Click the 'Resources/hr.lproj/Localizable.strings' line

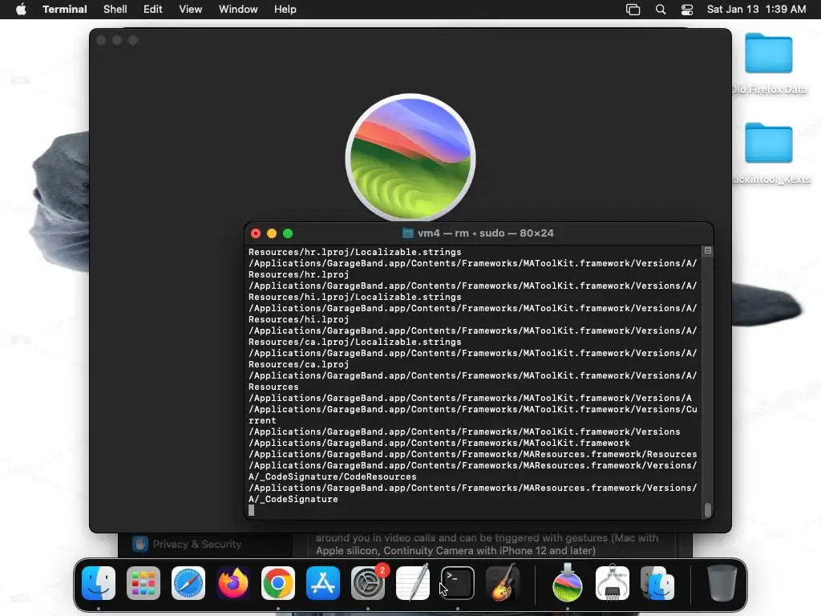point(355,252)
